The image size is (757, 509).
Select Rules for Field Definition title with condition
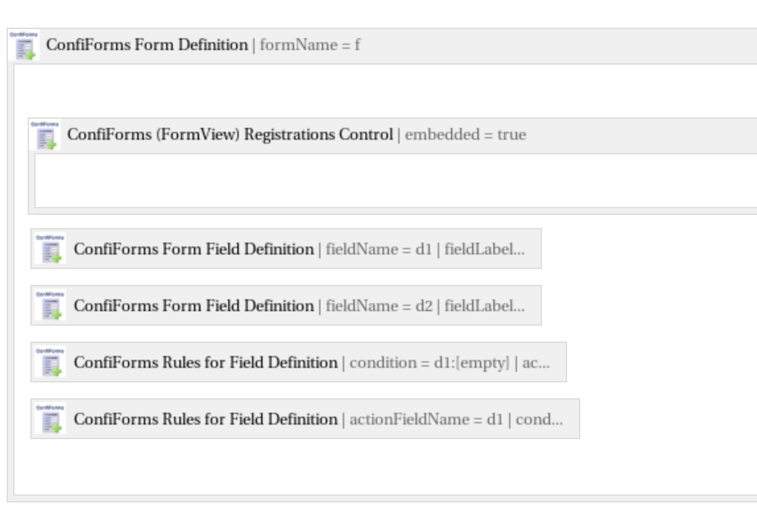pos(206,362)
